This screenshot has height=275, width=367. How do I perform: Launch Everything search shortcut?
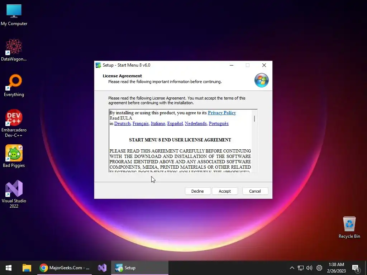[x=14, y=85]
